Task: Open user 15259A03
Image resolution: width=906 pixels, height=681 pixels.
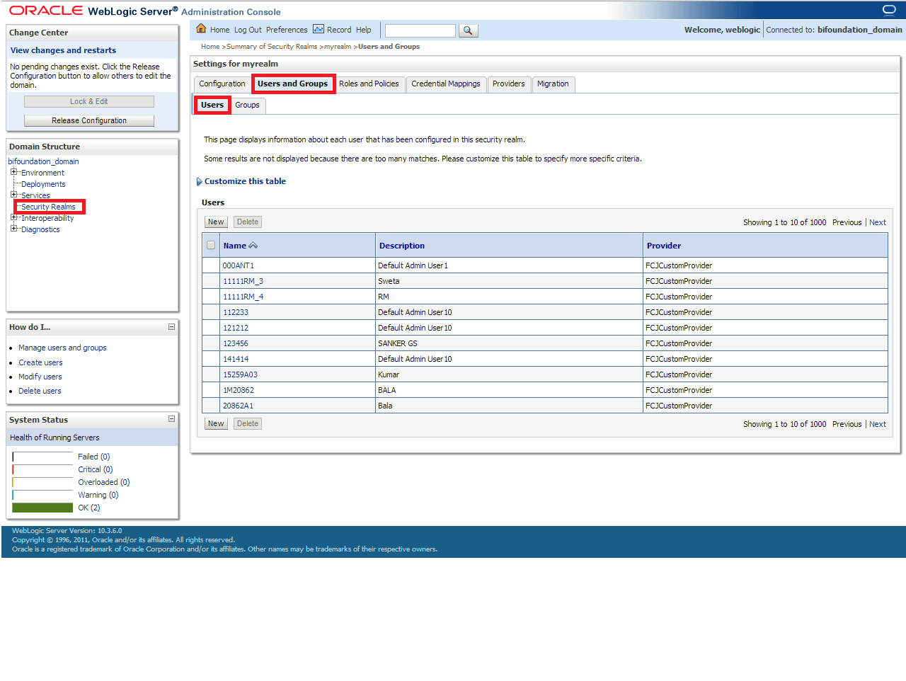Action: [x=240, y=374]
